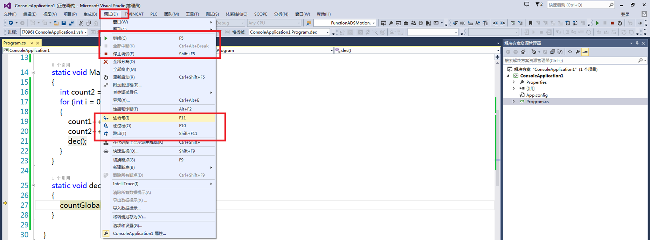Image resolution: width=650 pixels, height=240 pixels.
Task: Open the 新建断点(B) submenu
Action: (158, 167)
